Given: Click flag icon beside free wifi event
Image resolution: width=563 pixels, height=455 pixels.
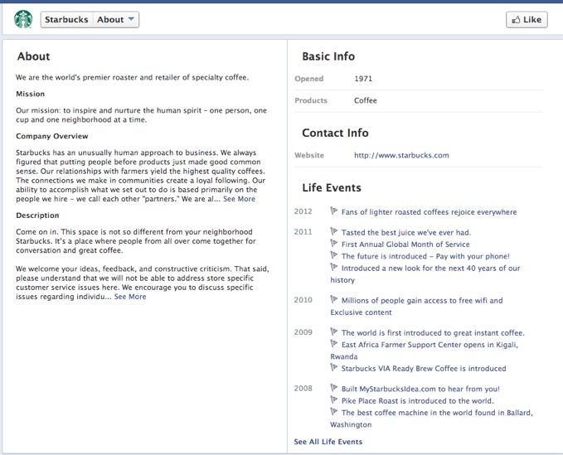Looking at the screenshot, I should click(x=334, y=299).
